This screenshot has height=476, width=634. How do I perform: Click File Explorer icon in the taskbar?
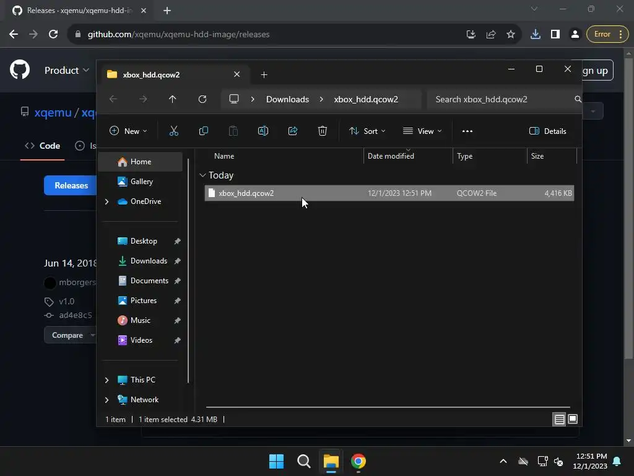coord(331,461)
